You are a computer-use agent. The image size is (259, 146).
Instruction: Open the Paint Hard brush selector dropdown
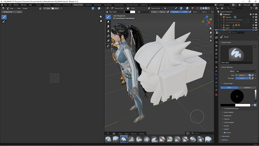[115, 12]
